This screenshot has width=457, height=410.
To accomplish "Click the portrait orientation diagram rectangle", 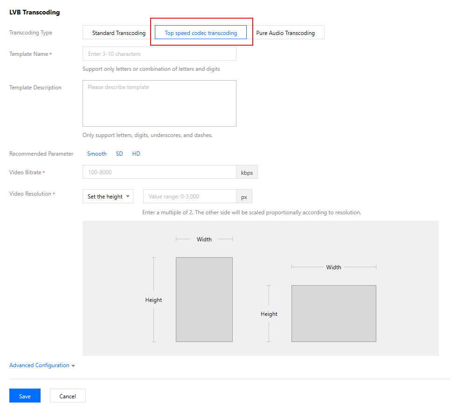I will coord(204,300).
